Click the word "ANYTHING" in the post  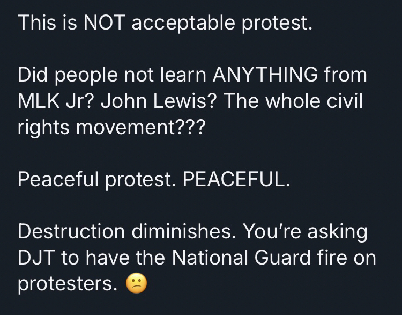click(x=265, y=76)
